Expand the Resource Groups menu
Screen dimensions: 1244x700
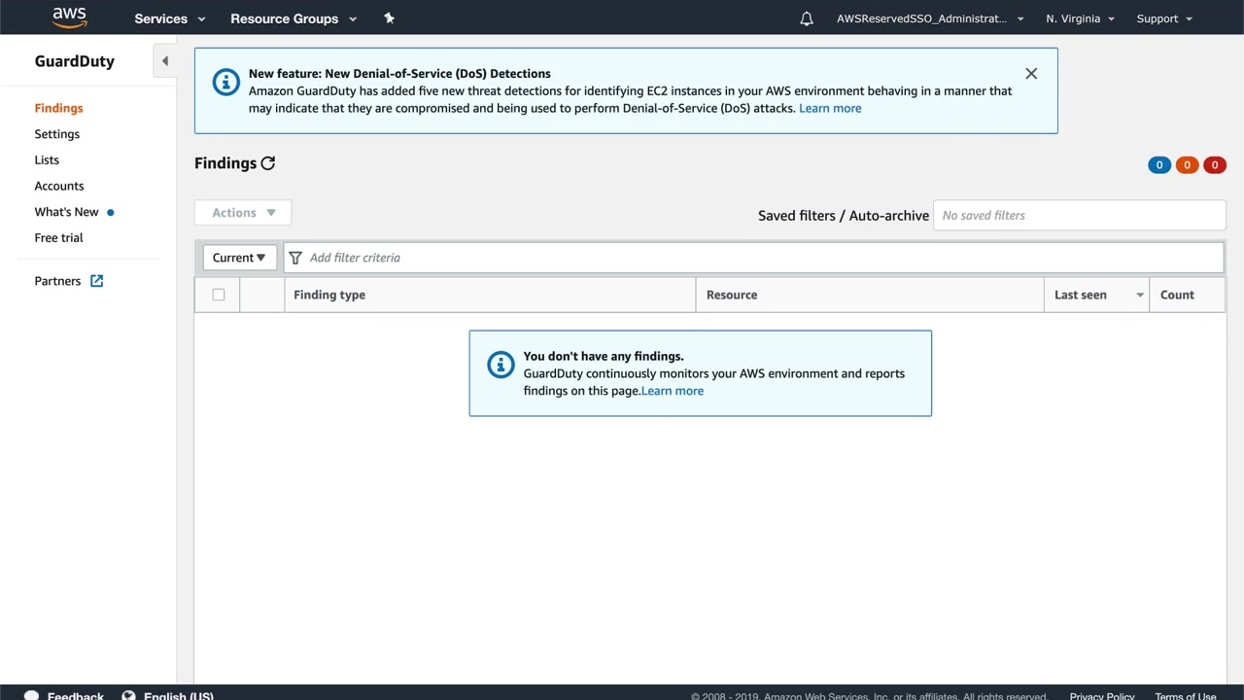[x=294, y=18]
